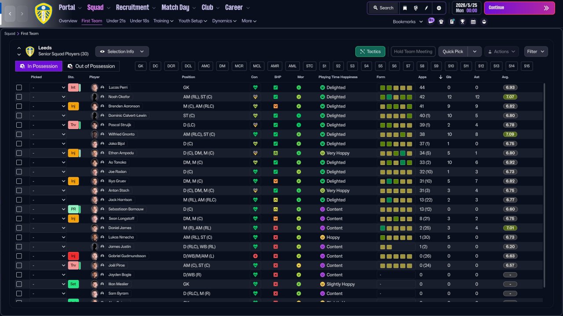
Task: Expand the Selection Info dropdown
Action: click(x=122, y=51)
